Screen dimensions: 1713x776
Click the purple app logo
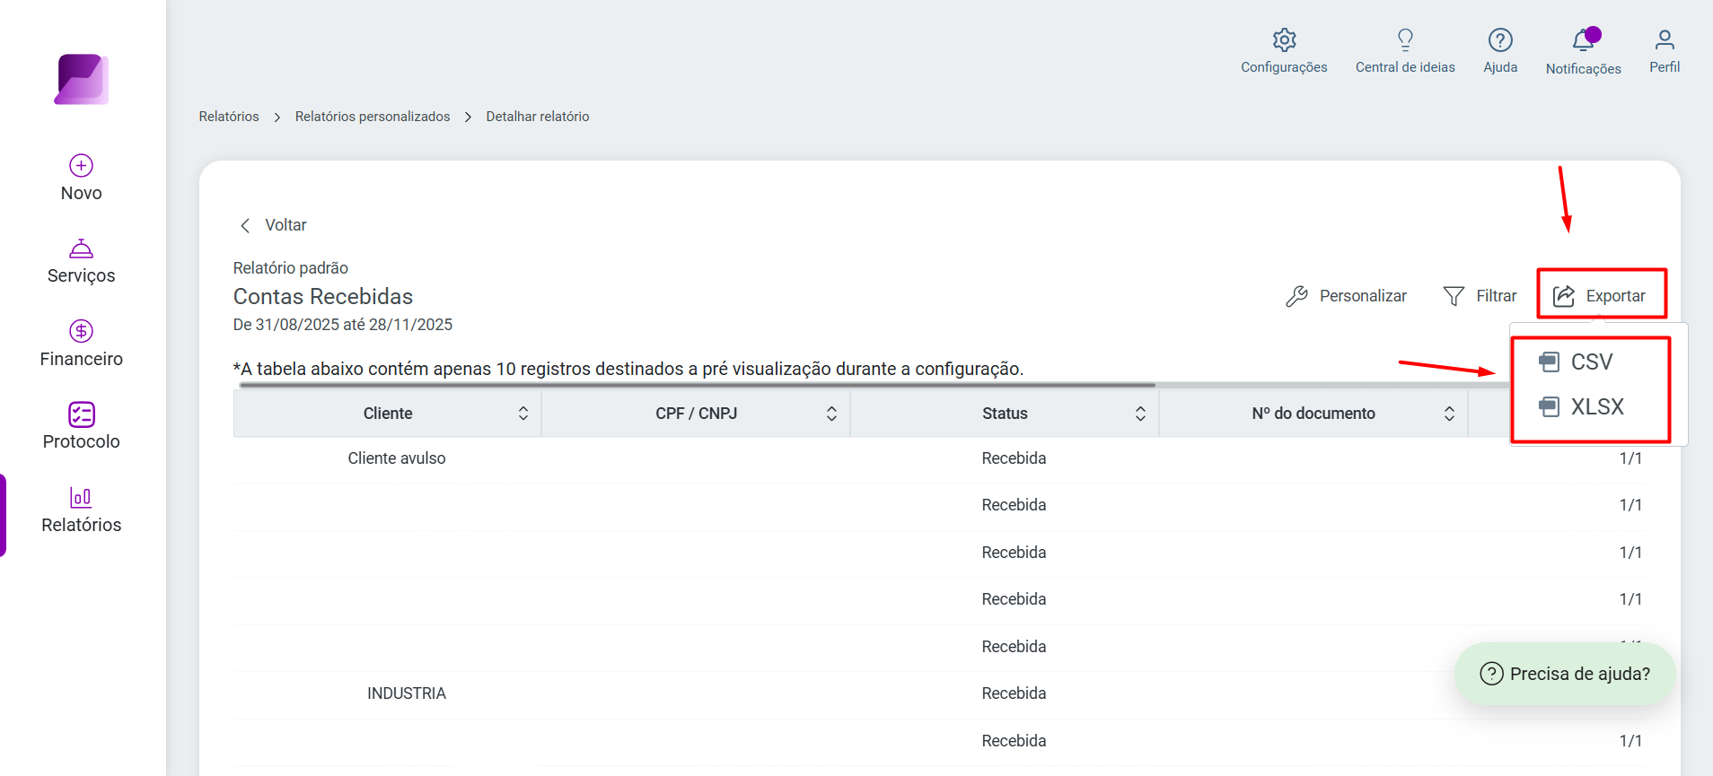pos(82,79)
